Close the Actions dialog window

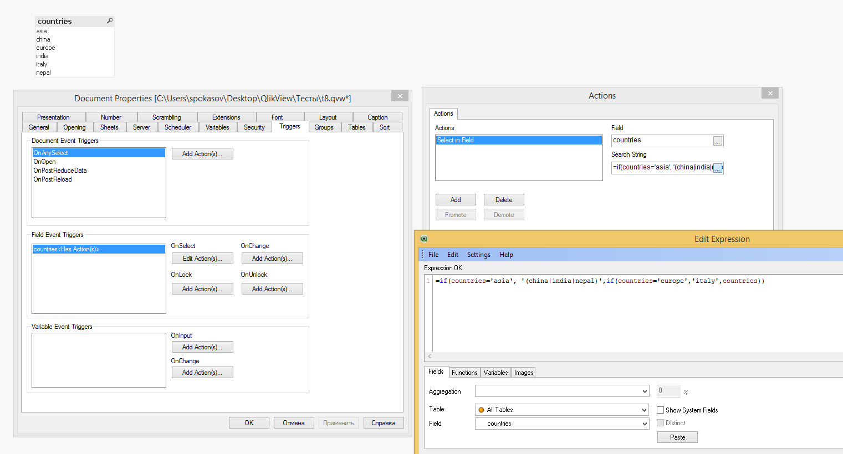coord(770,94)
